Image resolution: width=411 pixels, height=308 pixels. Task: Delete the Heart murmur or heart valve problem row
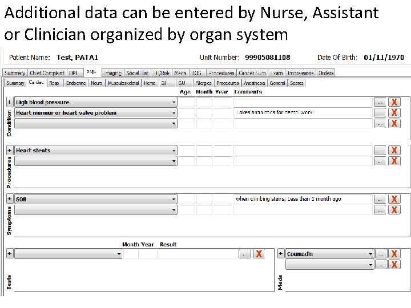[x=394, y=112]
